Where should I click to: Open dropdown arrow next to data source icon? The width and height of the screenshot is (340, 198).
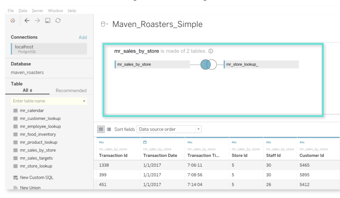pyautogui.click(x=107, y=24)
